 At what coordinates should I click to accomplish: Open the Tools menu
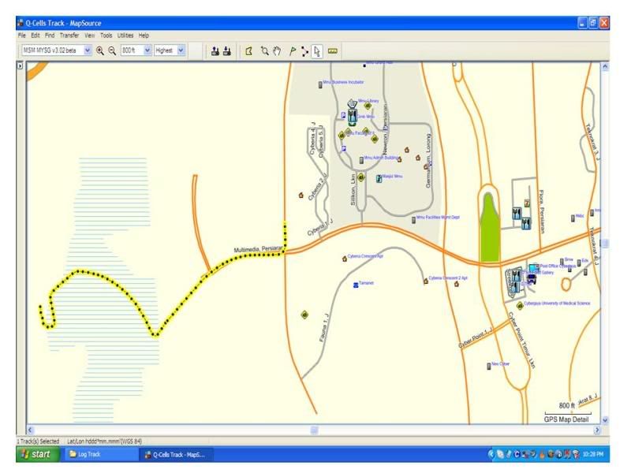click(x=106, y=35)
